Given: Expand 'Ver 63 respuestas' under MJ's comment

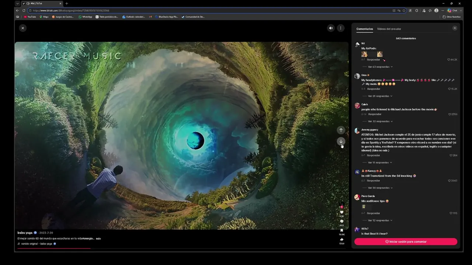Looking at the screenshot, I should 380,67.
